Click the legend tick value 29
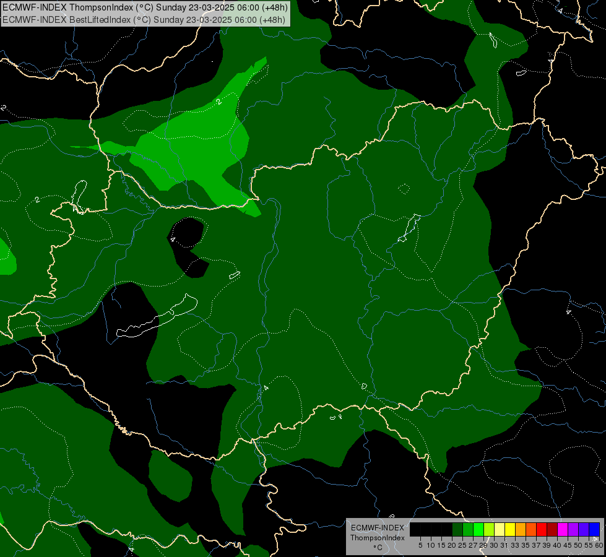This screenshot has height=557, width=606. click(x=483, y=545)
